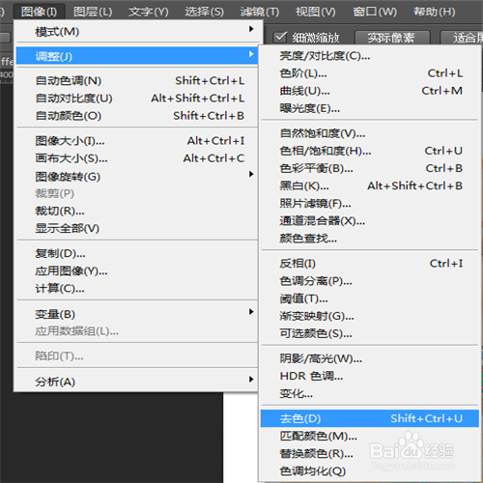The image size is (483, 483).
Task: Open 颜色查找 adjustment
Action: click(x=370, y=239)
